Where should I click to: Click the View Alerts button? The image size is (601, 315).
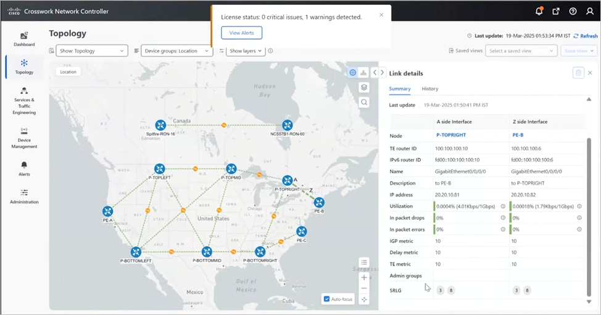[241, 33]
